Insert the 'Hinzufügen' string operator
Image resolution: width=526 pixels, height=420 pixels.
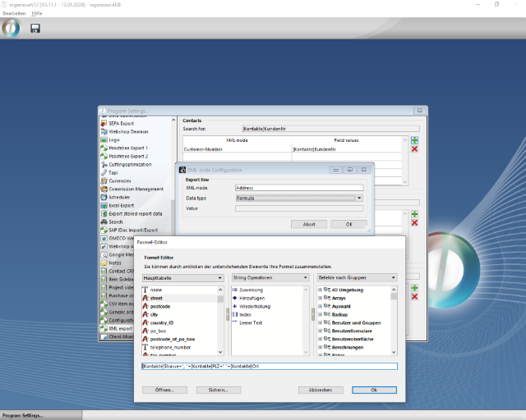pyautogui.click(x=251, y=299)
